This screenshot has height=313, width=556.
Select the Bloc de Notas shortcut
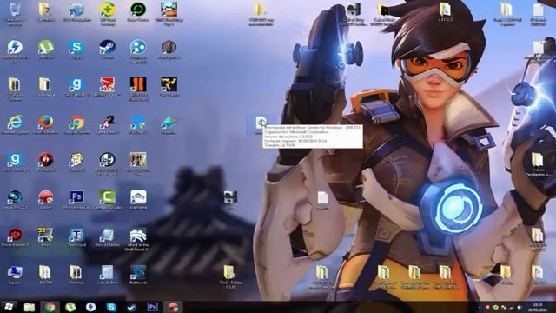(107, 237)
